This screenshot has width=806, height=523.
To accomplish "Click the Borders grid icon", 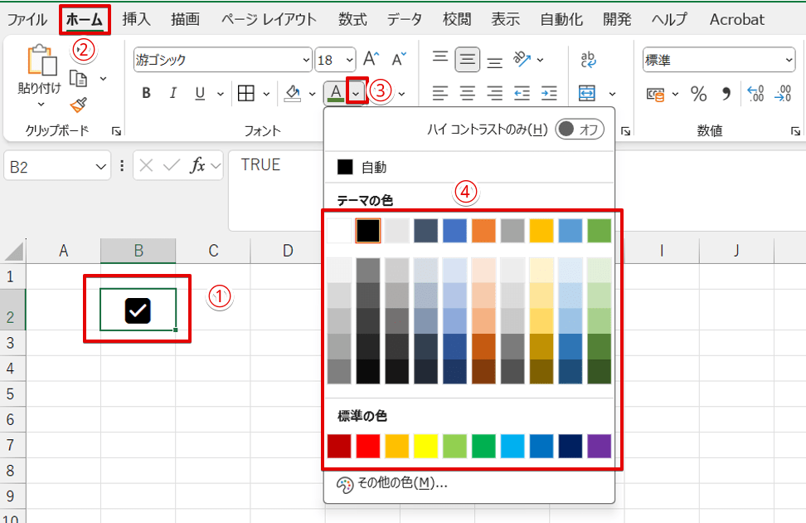I will [245, 93].
